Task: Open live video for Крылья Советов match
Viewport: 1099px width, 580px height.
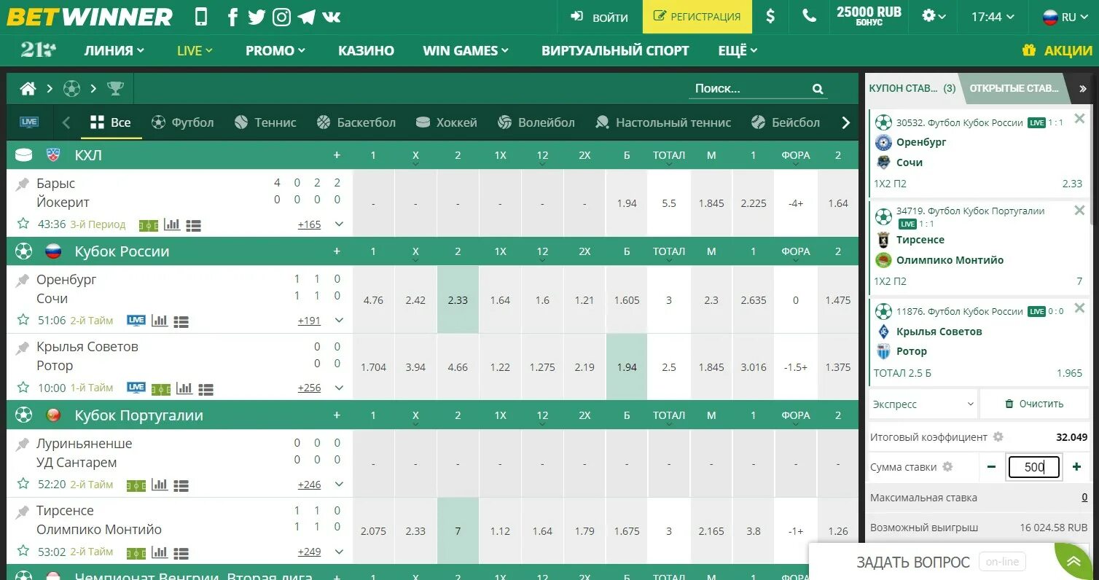Action: (x=136, y=388)
